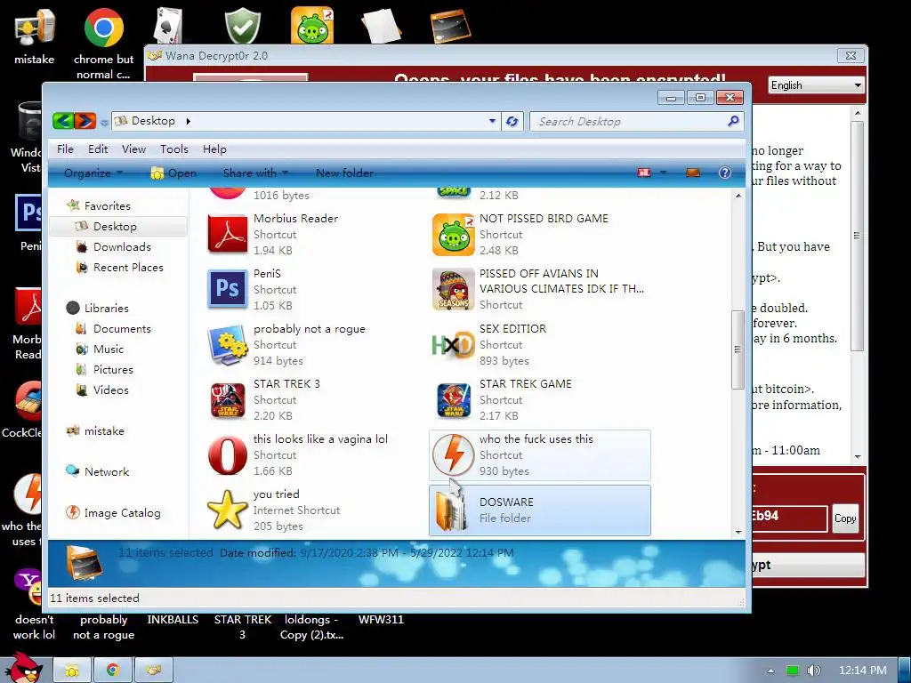Select the PISSED OFF AVIANS Seasons shortcut

(453, 289)
